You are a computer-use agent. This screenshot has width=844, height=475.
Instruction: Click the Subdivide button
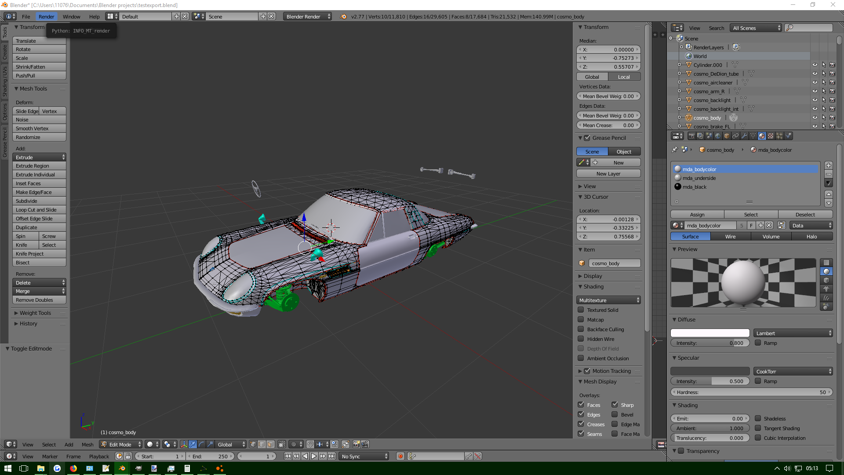[39, 201]
